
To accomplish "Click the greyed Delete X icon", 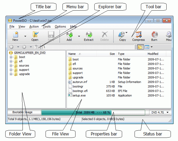I will click(x=105, y=34).
